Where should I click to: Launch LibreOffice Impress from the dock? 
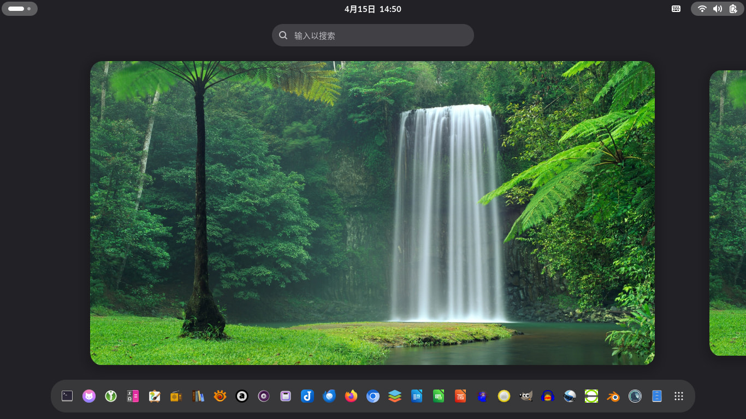[460, 396]
